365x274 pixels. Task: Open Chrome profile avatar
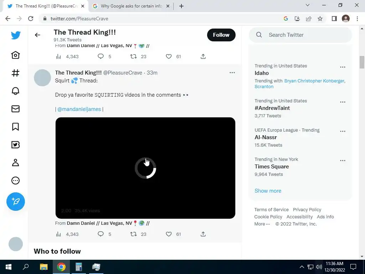[346, 19]
